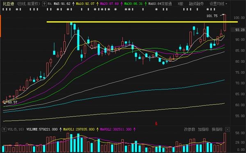Image resolution: width=246 pixels, height=153 pixels.
Task: Select the 融资融券 tag
Action: pos(196,4)
